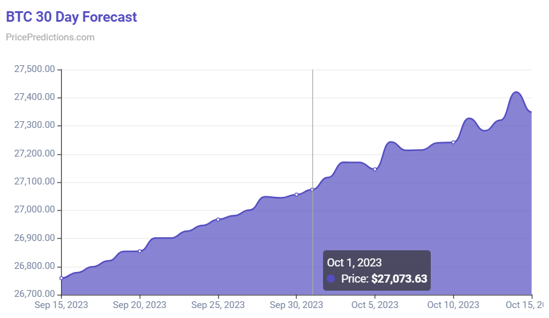Image resolution: width=549 pixels, height=318 pixels.
Task: Click the Sep 20, 2023 data point marker
Action: [139, 252]
